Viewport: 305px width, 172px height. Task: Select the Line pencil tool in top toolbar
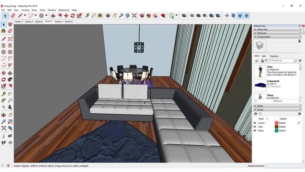click(20, 16)
